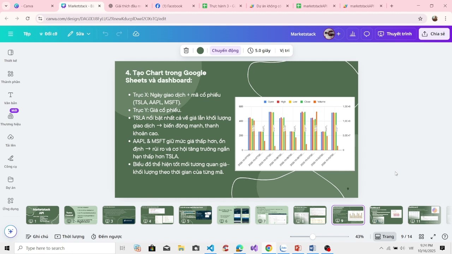Select slide 6 thumbnail
This screenshot has width=452, height=254.
click(233, 215)
